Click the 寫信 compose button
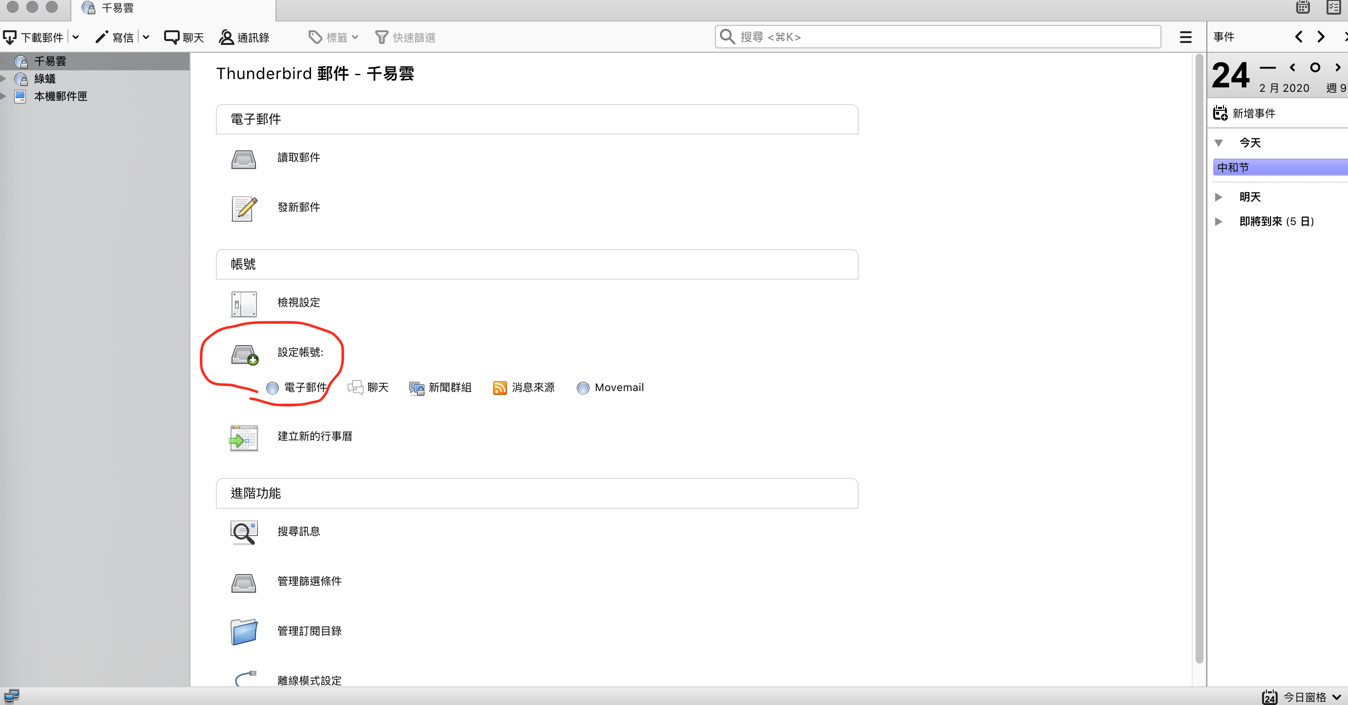The width and height of the screenshot is (1348, 705). [115, 37]
